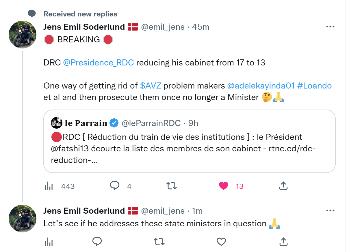Share the second tweet via share icon
Image resolution: width=349 pixels, height=252 pixels.
tap(283, 241)
